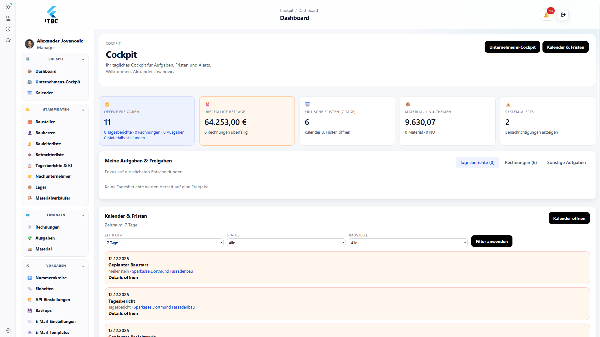Viewport: 600px width, 337px height.
Task: Open favorites via the star icon
Action: (8, 40)
